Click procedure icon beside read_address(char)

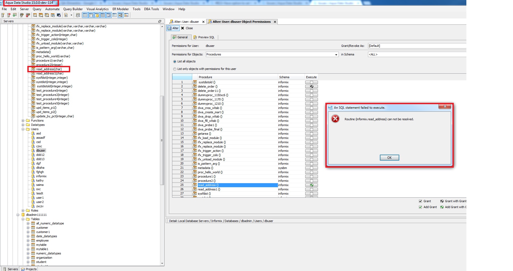coord(33,69)
